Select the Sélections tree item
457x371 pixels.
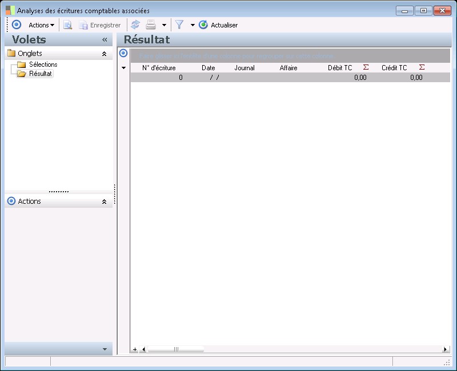coord(43,64)
